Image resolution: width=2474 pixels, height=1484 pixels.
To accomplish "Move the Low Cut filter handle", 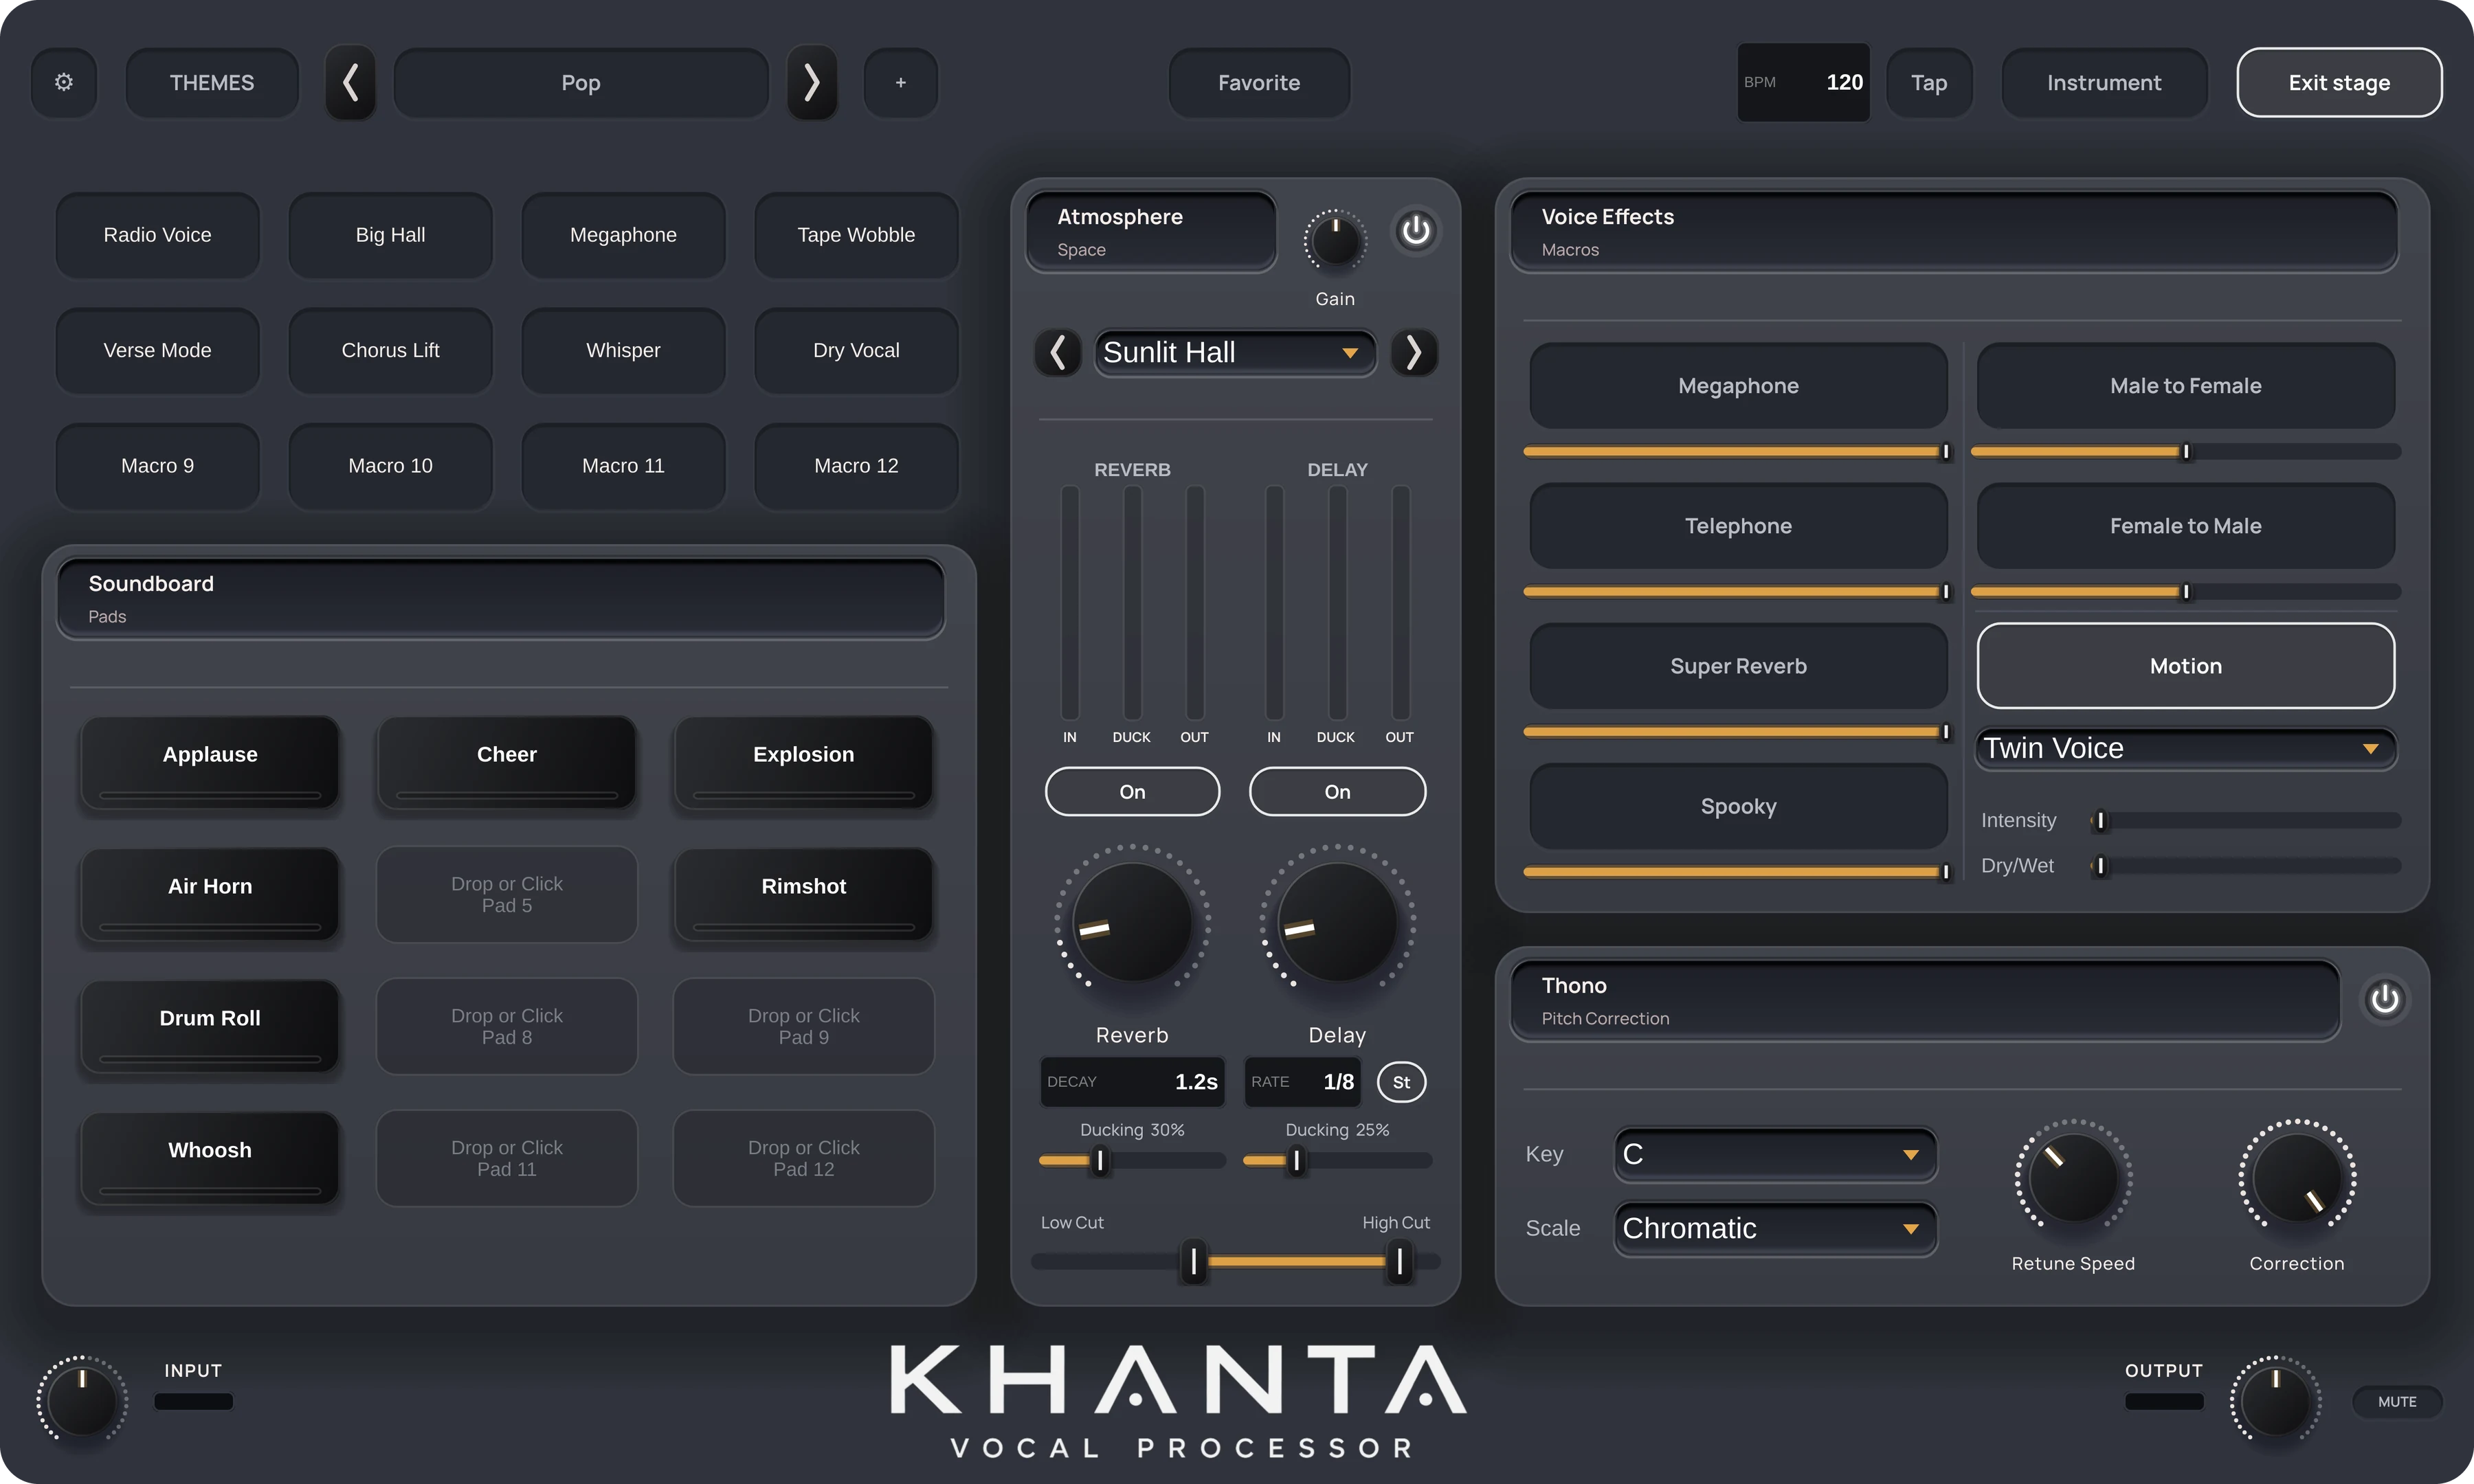I will click(1193, 1262).
